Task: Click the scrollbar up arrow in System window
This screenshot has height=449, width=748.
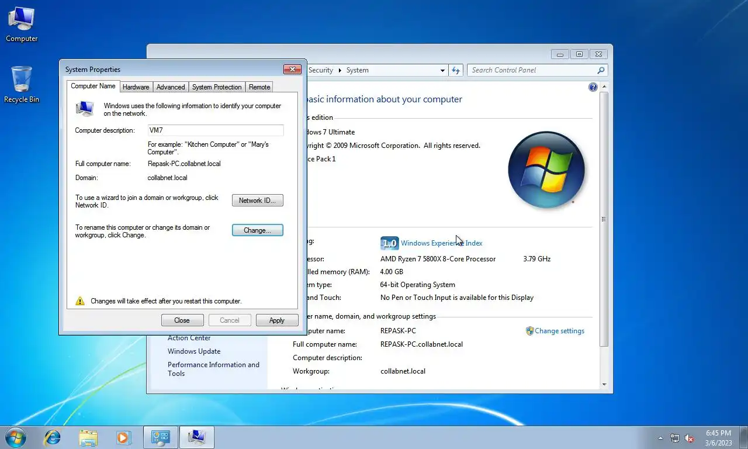Action: click(604, 87)
